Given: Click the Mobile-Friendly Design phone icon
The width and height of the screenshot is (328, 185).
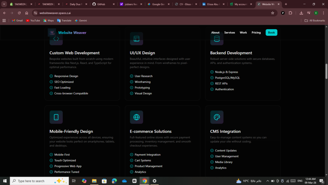Looking at the screenshot, I should [56, 117].
